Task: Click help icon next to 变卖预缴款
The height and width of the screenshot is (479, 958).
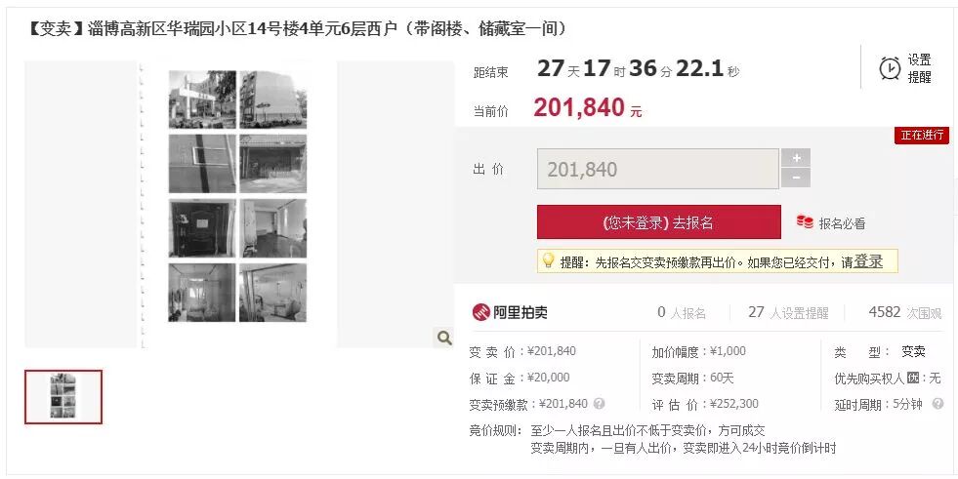Action: [x=599, y=403]
